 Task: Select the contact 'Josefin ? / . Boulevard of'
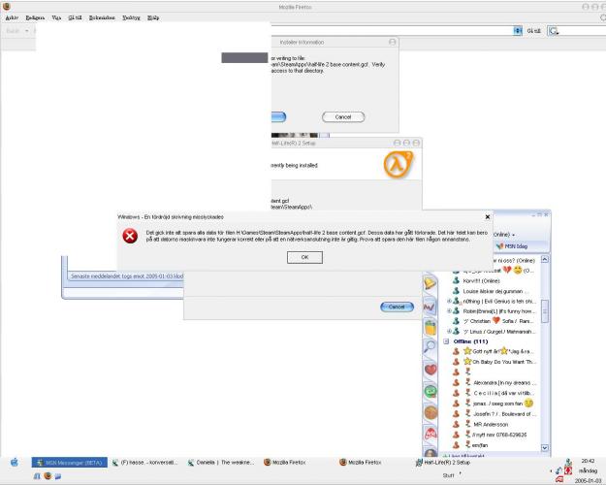500,414
